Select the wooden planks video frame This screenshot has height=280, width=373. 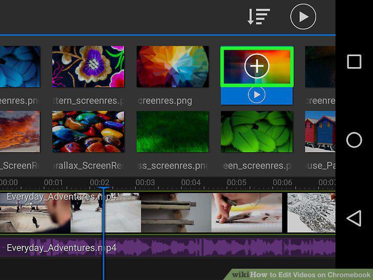point(176,213)
